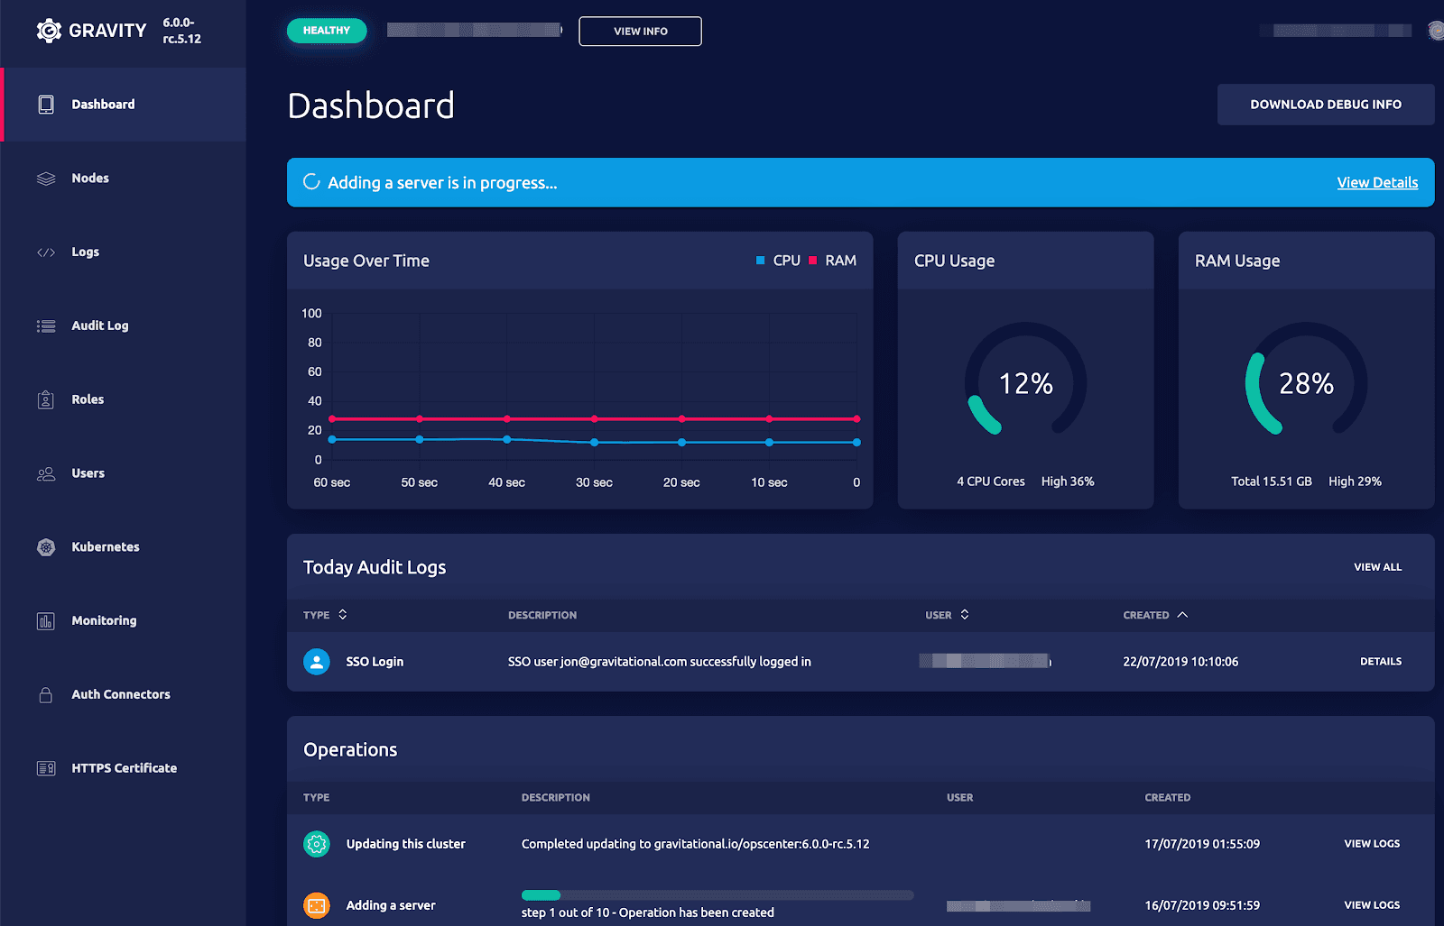Click the Adding a server progress bar
The image size is (1444, 926).
pos(716,894)
